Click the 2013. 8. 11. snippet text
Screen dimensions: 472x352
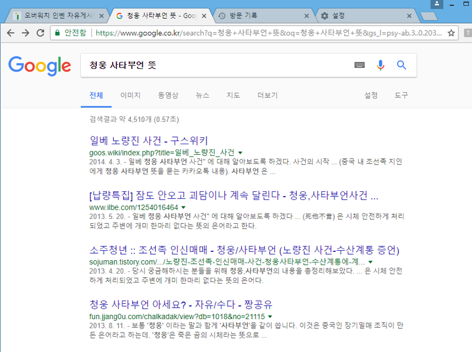tap(246, 330)
